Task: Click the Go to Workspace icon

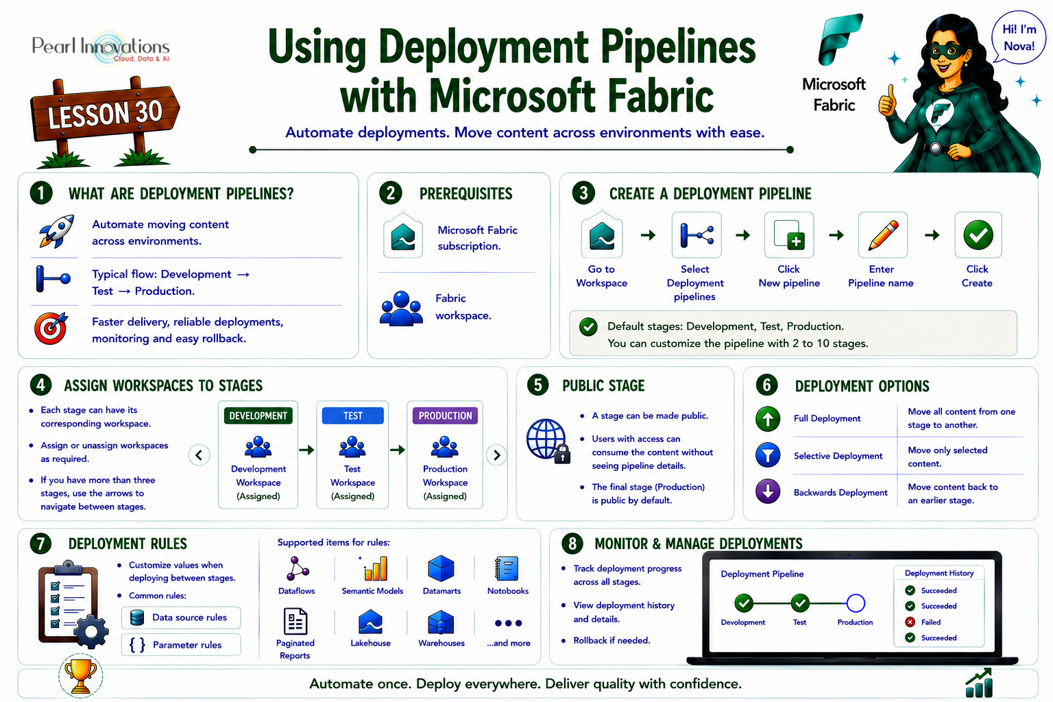Action: point(602,235)
